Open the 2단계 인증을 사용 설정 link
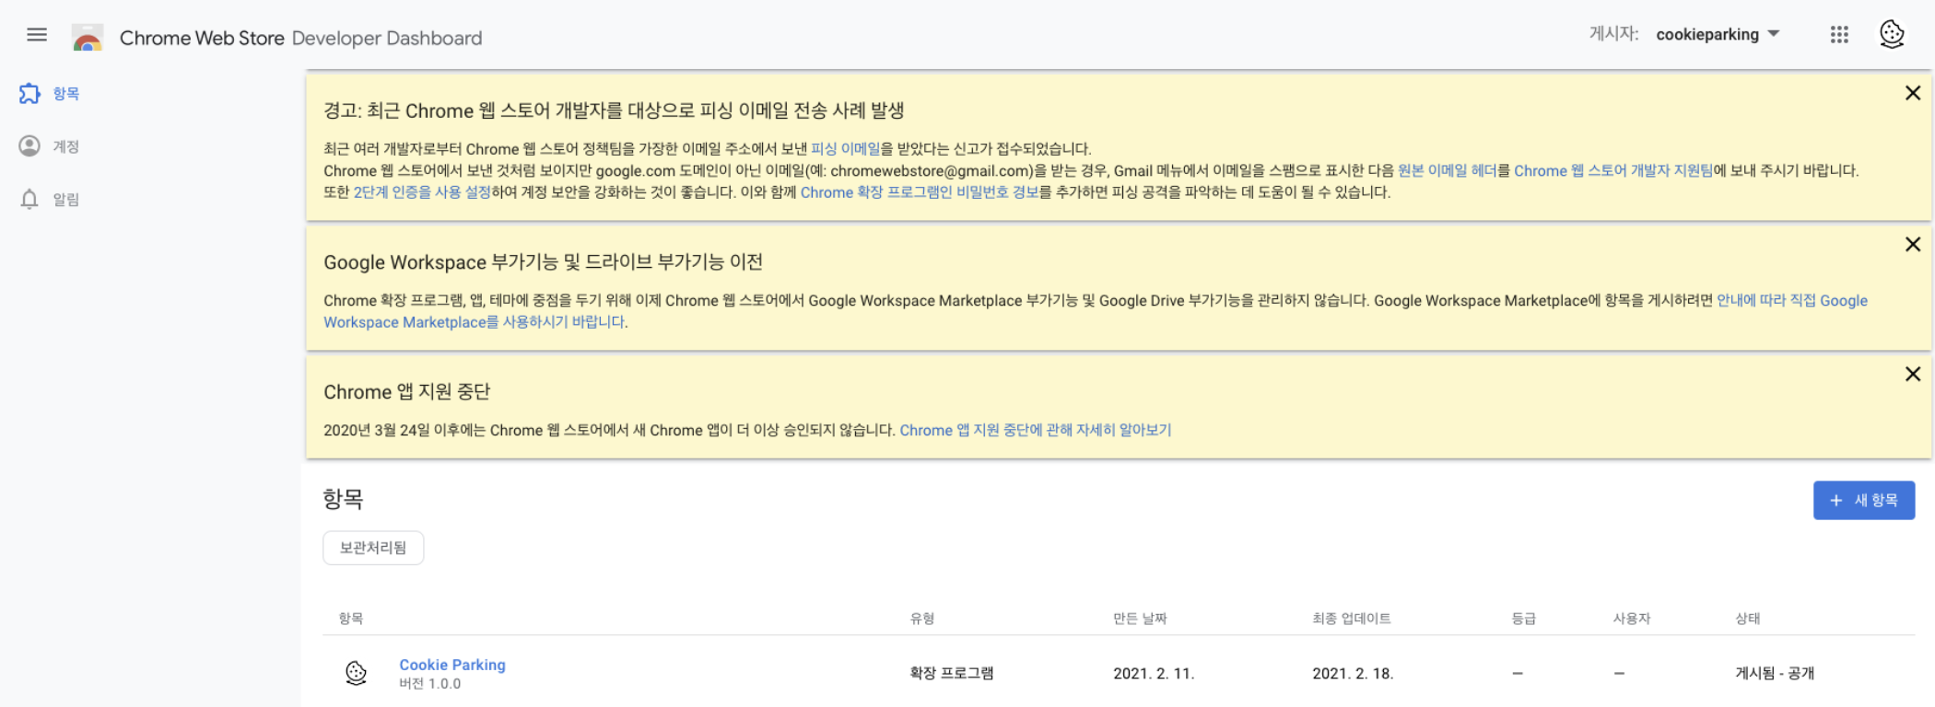Screen dimensions: 1935x707 point(422,191)
